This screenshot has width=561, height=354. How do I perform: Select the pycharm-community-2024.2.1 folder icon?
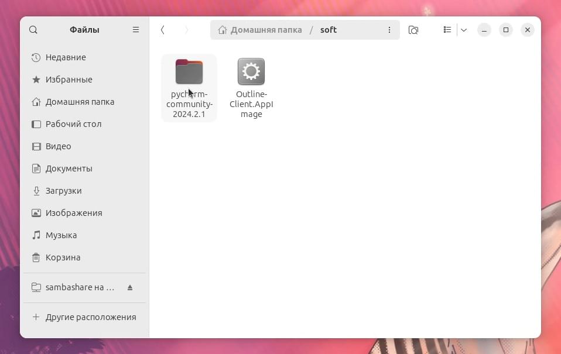(x=189, y=71)
